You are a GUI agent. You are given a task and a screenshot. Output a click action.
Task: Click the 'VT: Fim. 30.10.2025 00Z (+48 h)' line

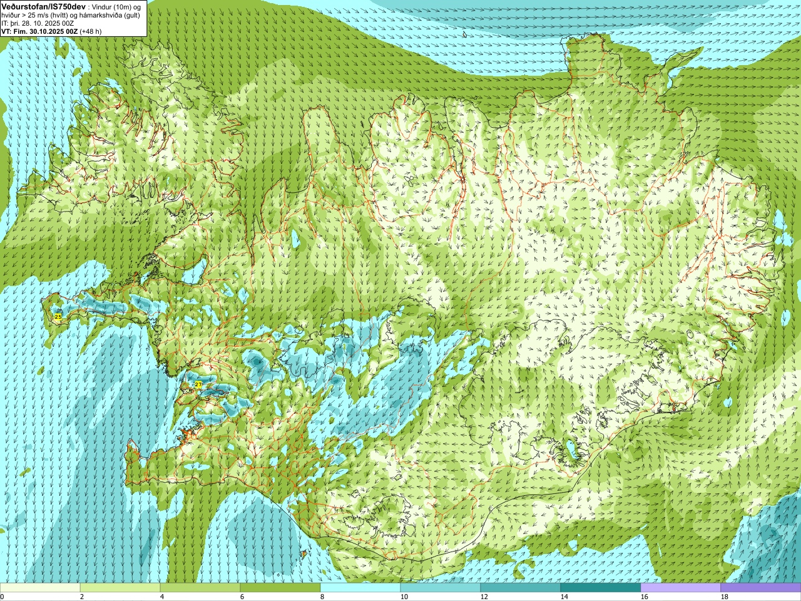click(x=51, y=31)
